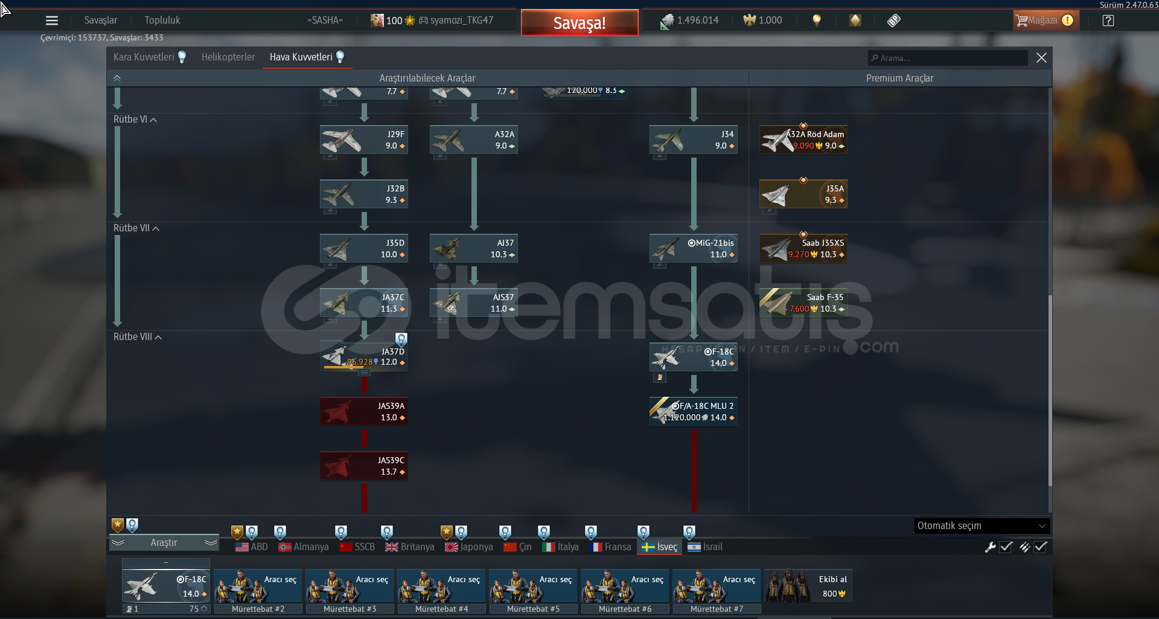This screenshot has height=619, width=1159.
Task: Select Britanya nation tab
Action: pyautogui.click(x=410, y=547)
